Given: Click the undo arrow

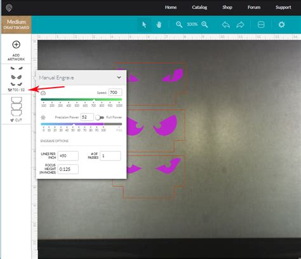Looking at the screenshot, I should click(x=226, y=25).
